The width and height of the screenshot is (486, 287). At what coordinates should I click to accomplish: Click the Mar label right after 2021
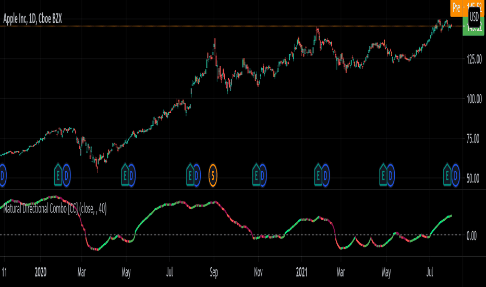(341, 272)
